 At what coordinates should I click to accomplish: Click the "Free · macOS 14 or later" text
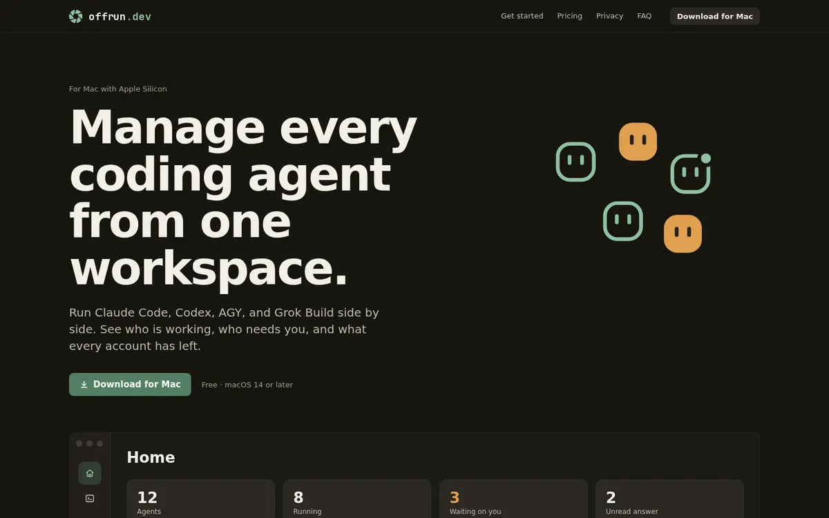(247, 385)
